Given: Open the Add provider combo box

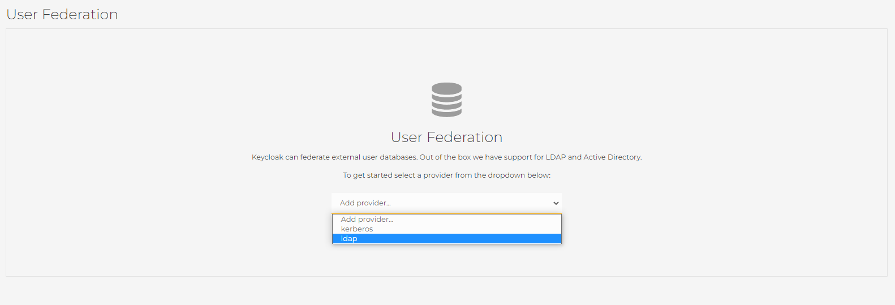Looking at the screenshot, I should pyautogui.click(x=446, y=203).
